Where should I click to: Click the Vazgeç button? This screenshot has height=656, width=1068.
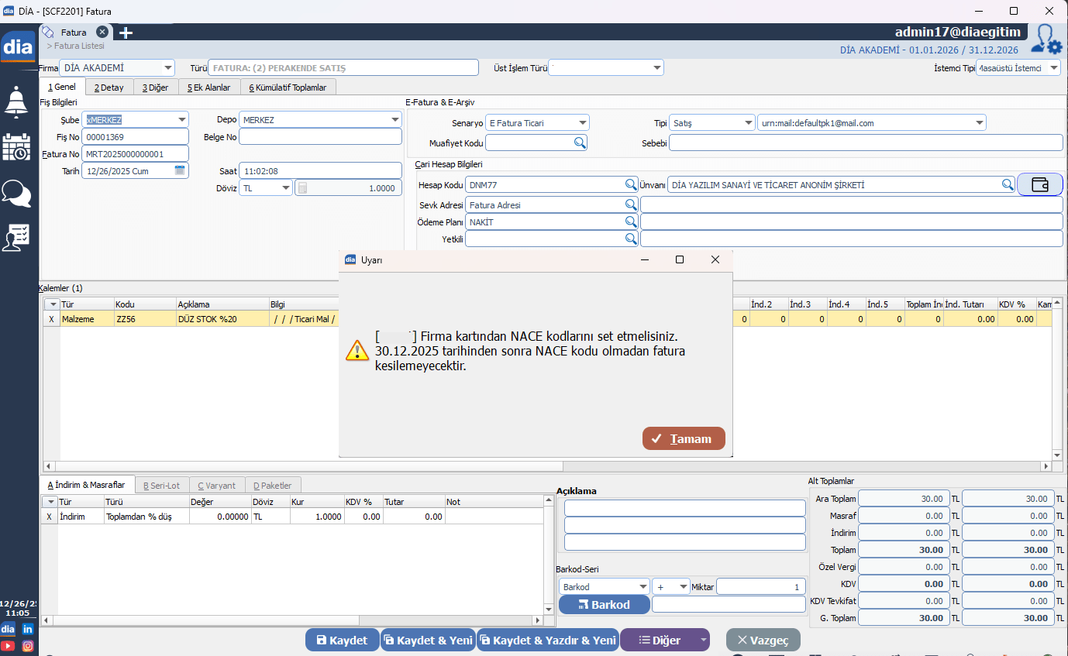tap(763, 641)
